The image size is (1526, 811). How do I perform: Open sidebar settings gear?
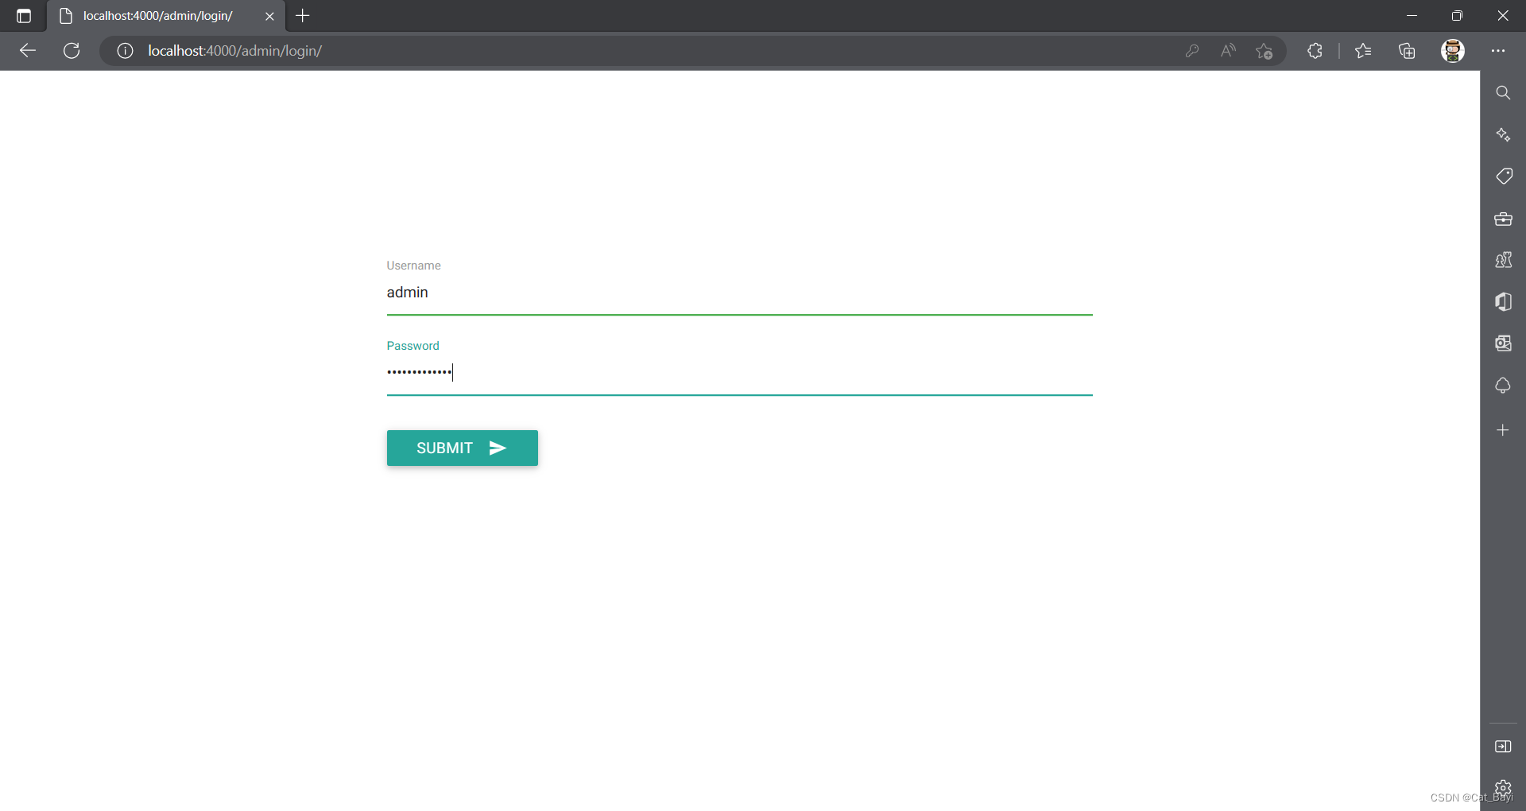(1503, 787)
